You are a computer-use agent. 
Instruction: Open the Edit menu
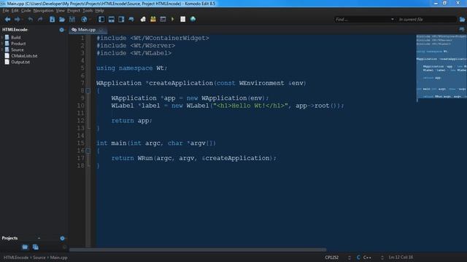click(x=15, y=11)
